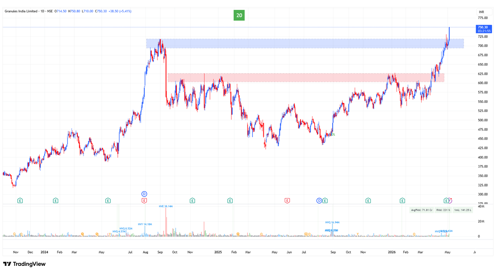Click the HVY 14.18M volume label

pyautogui.click(x=145, y=224)
